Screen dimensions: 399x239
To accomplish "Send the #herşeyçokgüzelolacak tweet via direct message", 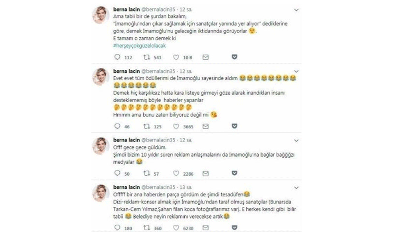I will [x=205, y=57].
